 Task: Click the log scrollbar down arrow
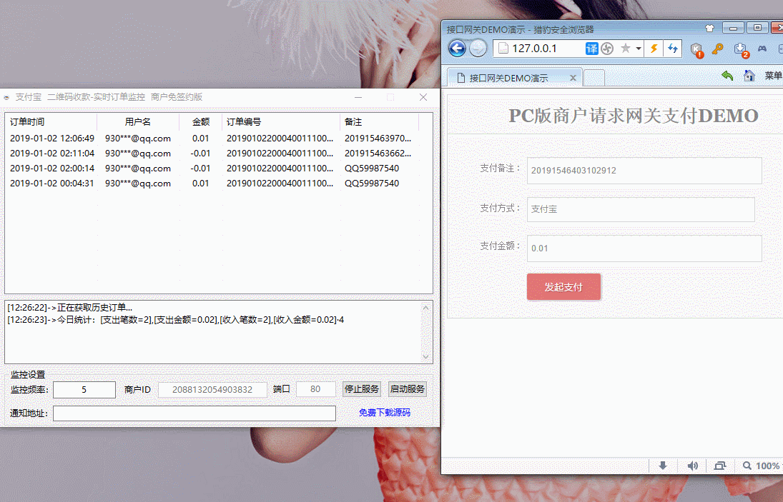click(x=426, y=356)
